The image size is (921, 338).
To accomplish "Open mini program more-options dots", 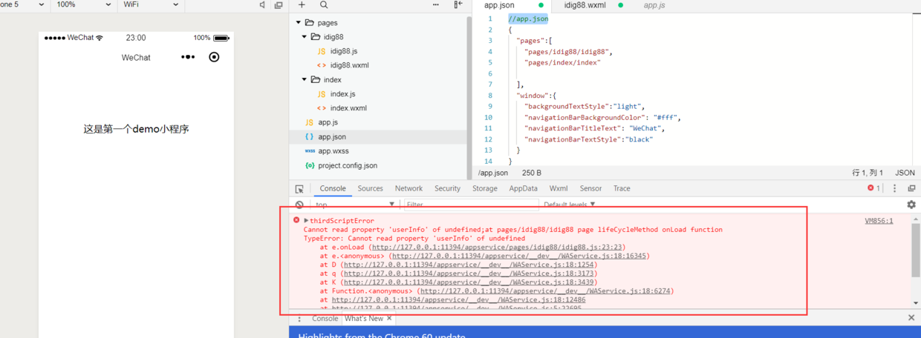I will (188, 57).
